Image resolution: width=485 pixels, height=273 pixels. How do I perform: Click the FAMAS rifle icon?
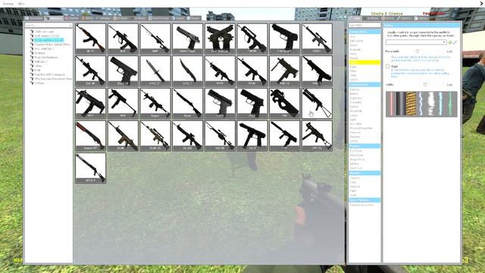pos(252,39)
